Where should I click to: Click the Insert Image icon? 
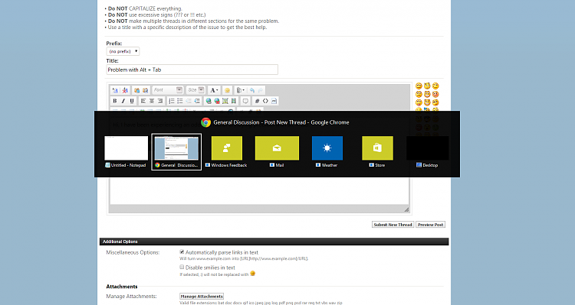[225, 101]
